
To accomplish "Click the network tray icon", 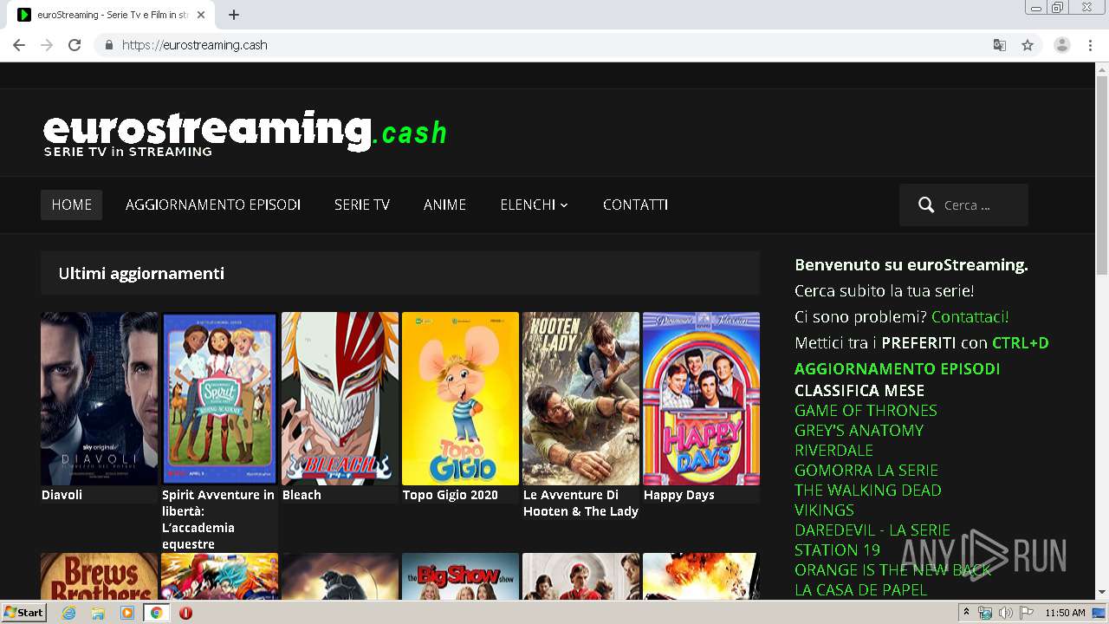I will pos(985,613).
